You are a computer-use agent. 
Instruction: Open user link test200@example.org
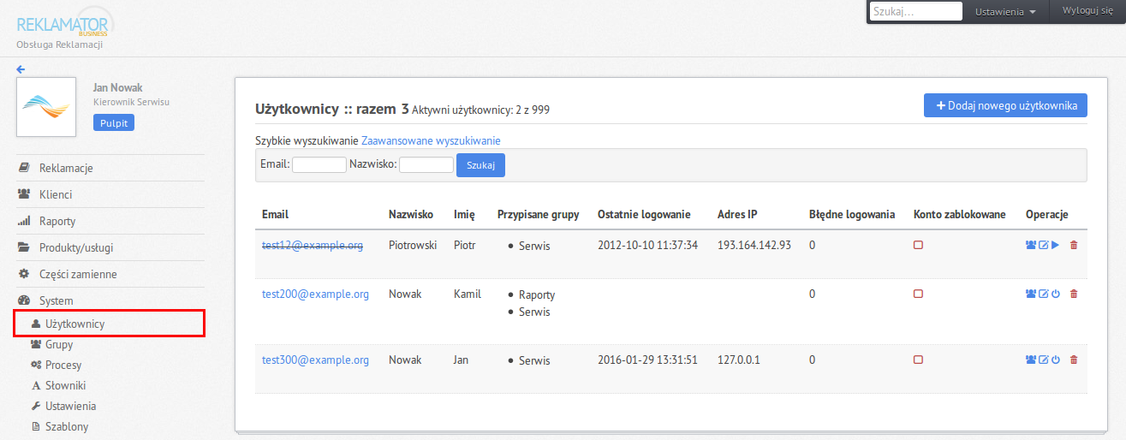point(315,294)
